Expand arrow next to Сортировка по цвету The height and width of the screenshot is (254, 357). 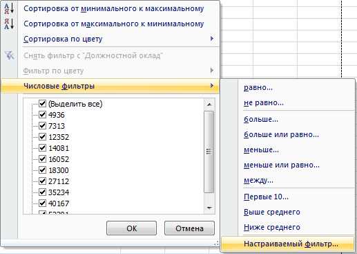tap(212, 39)
